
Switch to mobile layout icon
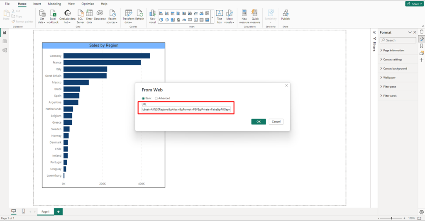[x=23, y=211]
